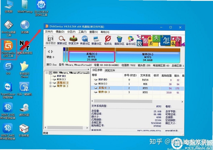The height and width of the screenshot is (150, 213).
Task: Choose the 格式化 (Format) toolbar icon
Action: coord(108,40)
